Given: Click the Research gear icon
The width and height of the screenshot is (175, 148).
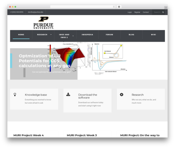Looking at the screenshot, I should (121, 94).
